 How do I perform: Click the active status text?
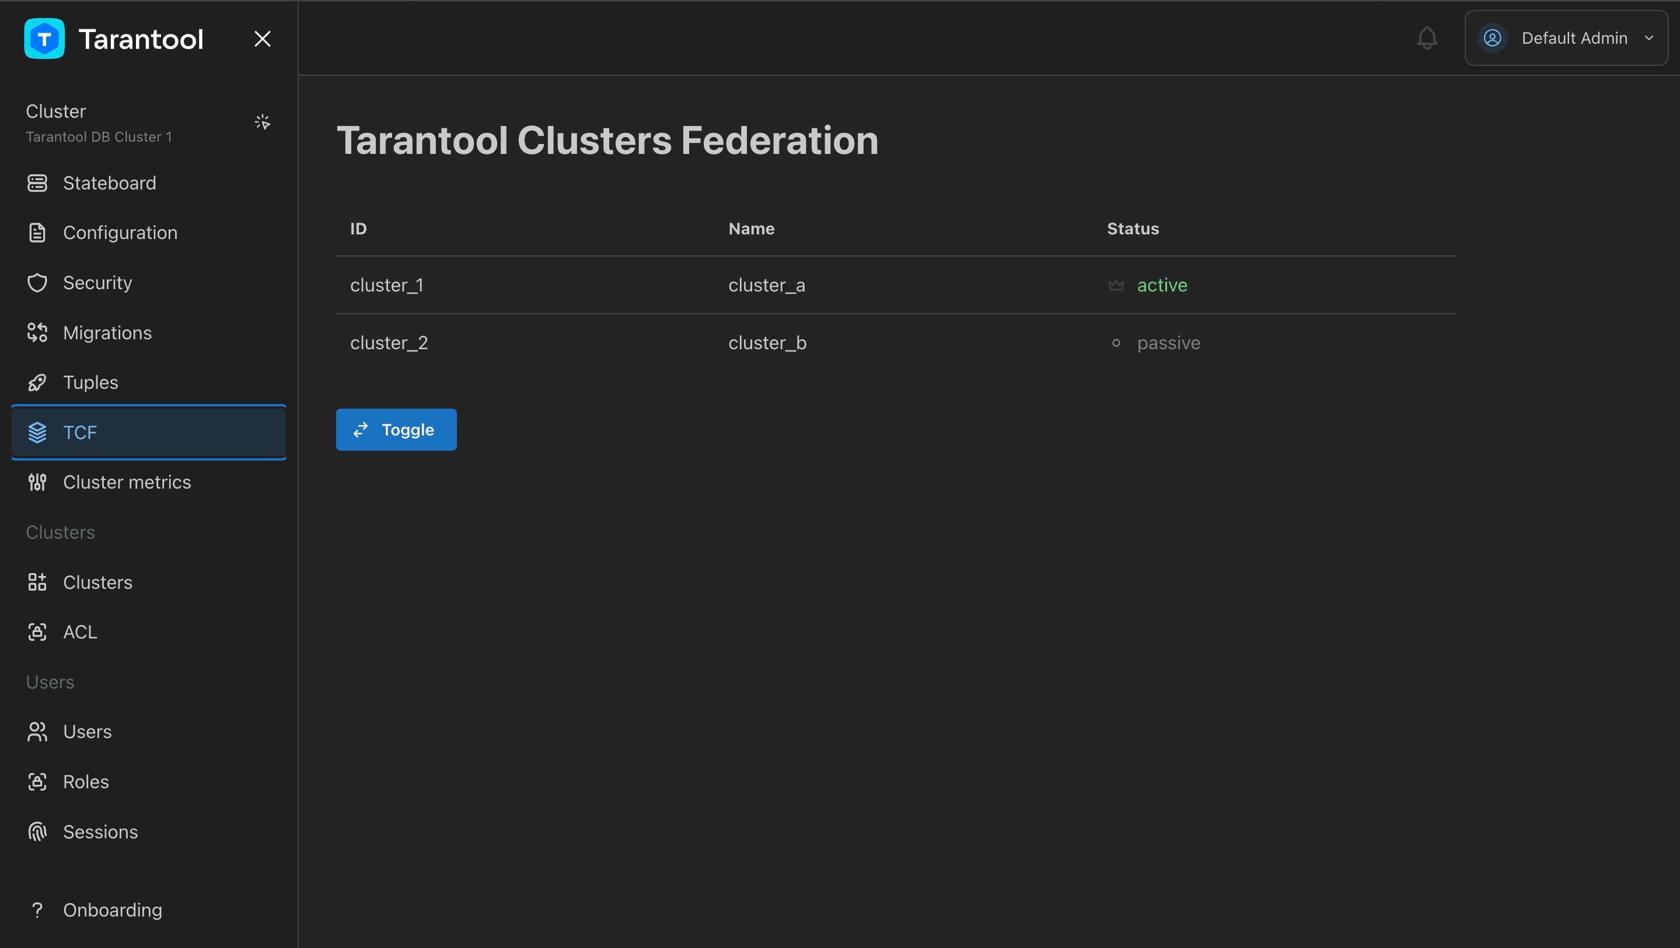point(1162,285)
